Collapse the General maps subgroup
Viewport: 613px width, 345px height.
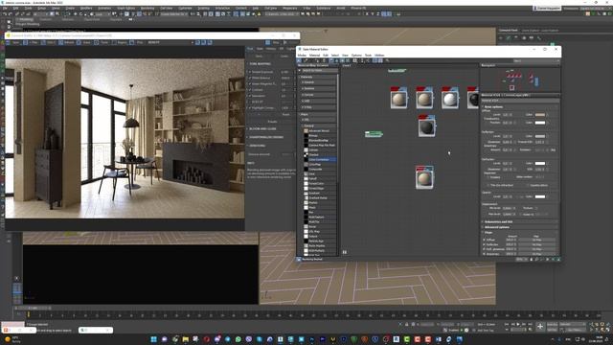coord(319,126)
